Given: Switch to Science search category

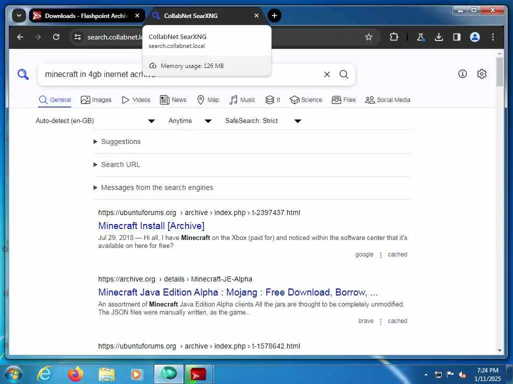Looking at the screenshot, I should coord(306,100).
